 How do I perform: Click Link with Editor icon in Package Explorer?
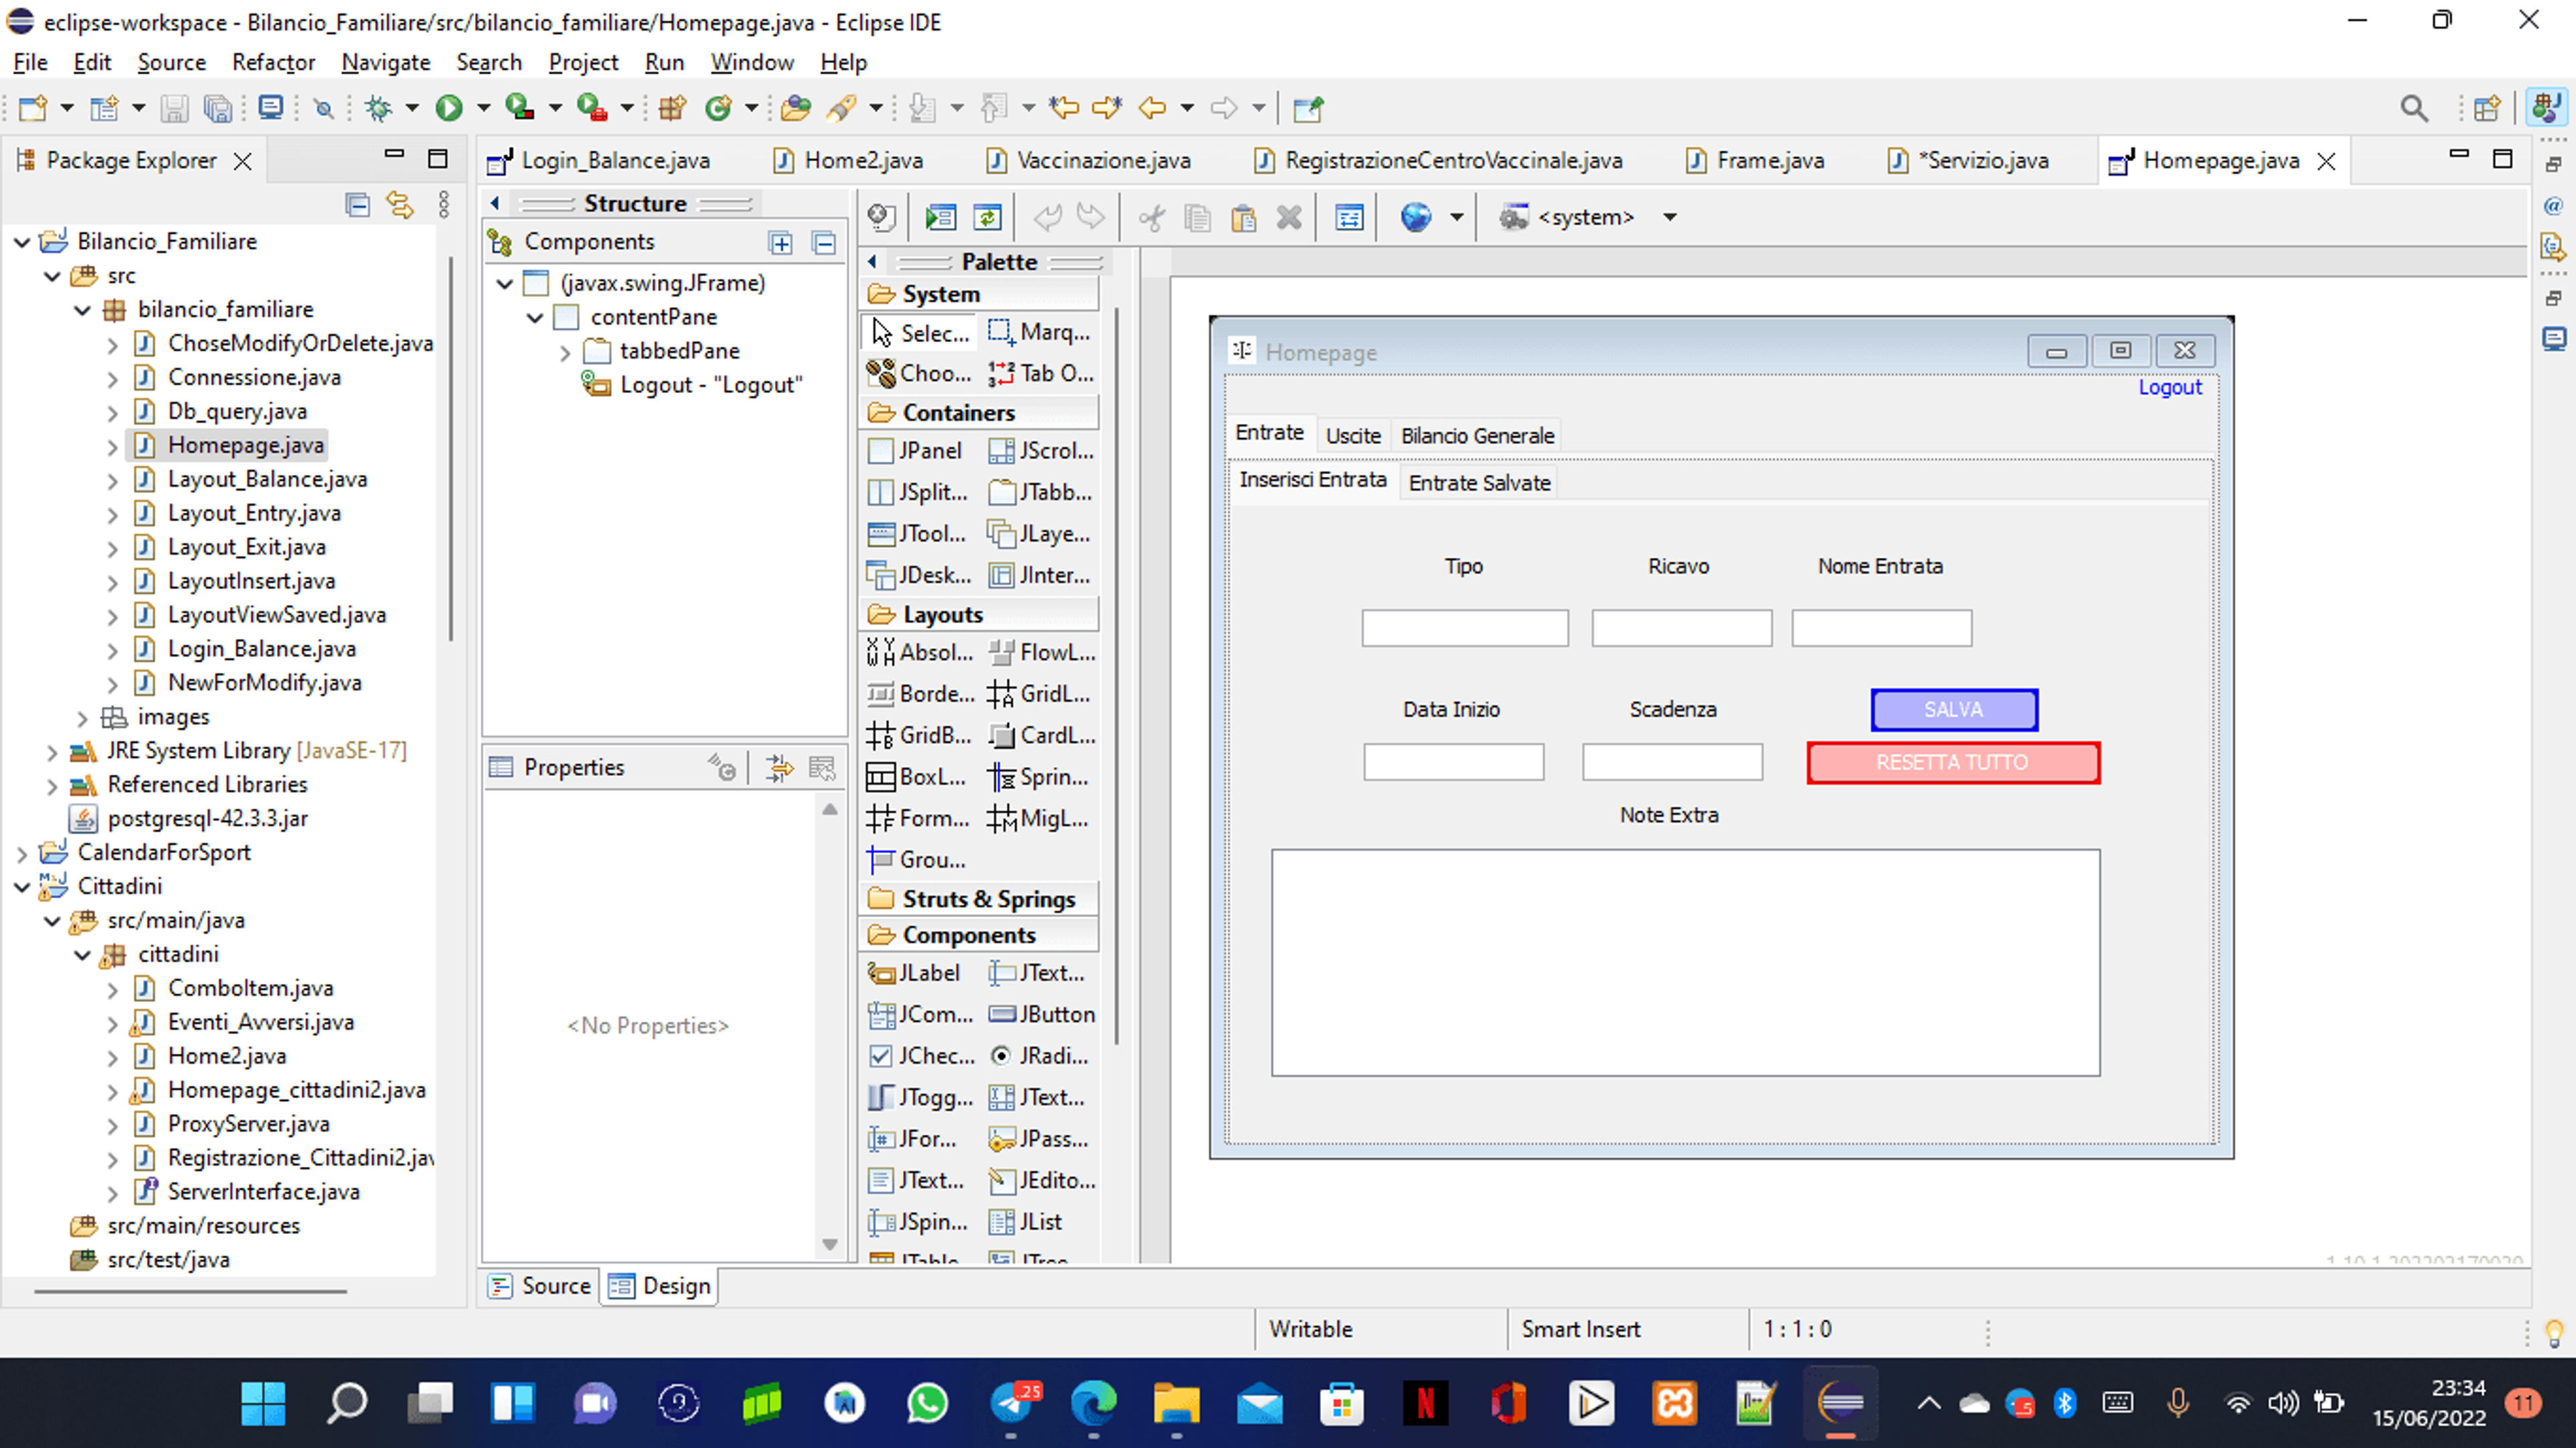click(x=400, y=205)
